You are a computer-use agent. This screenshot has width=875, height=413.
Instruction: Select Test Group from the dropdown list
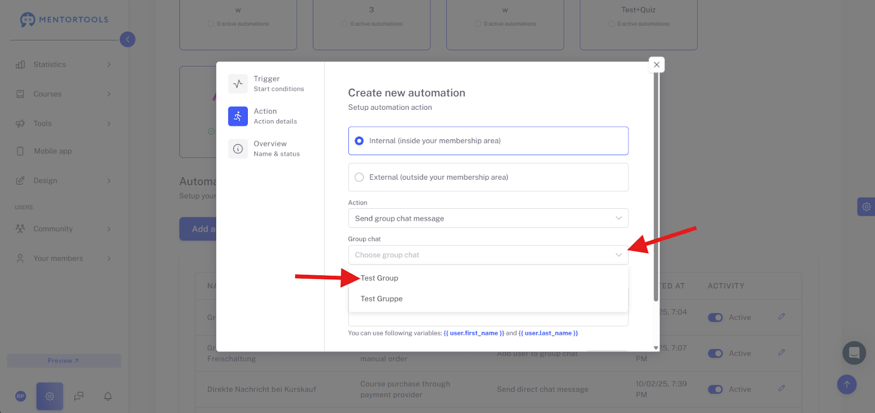click(488, 278)
